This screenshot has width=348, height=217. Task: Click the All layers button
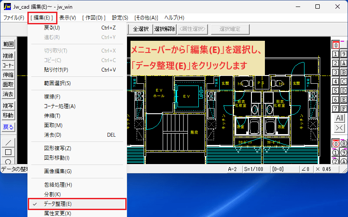click(339, 118)
